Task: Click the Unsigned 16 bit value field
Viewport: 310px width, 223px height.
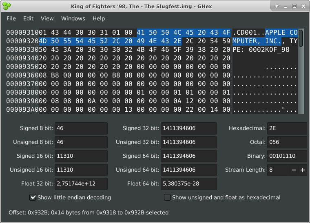Action: click(x=81, y=170)
